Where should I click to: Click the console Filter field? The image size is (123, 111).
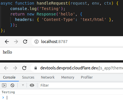(81, 85)
